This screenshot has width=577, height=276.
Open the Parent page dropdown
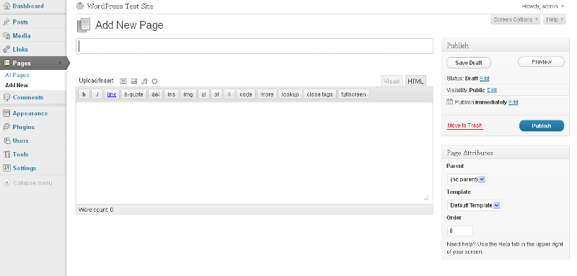click(x=467, y=179)
